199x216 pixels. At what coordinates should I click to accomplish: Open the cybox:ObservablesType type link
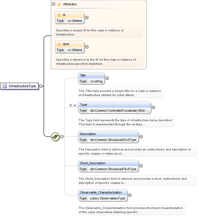pos(107,198)
